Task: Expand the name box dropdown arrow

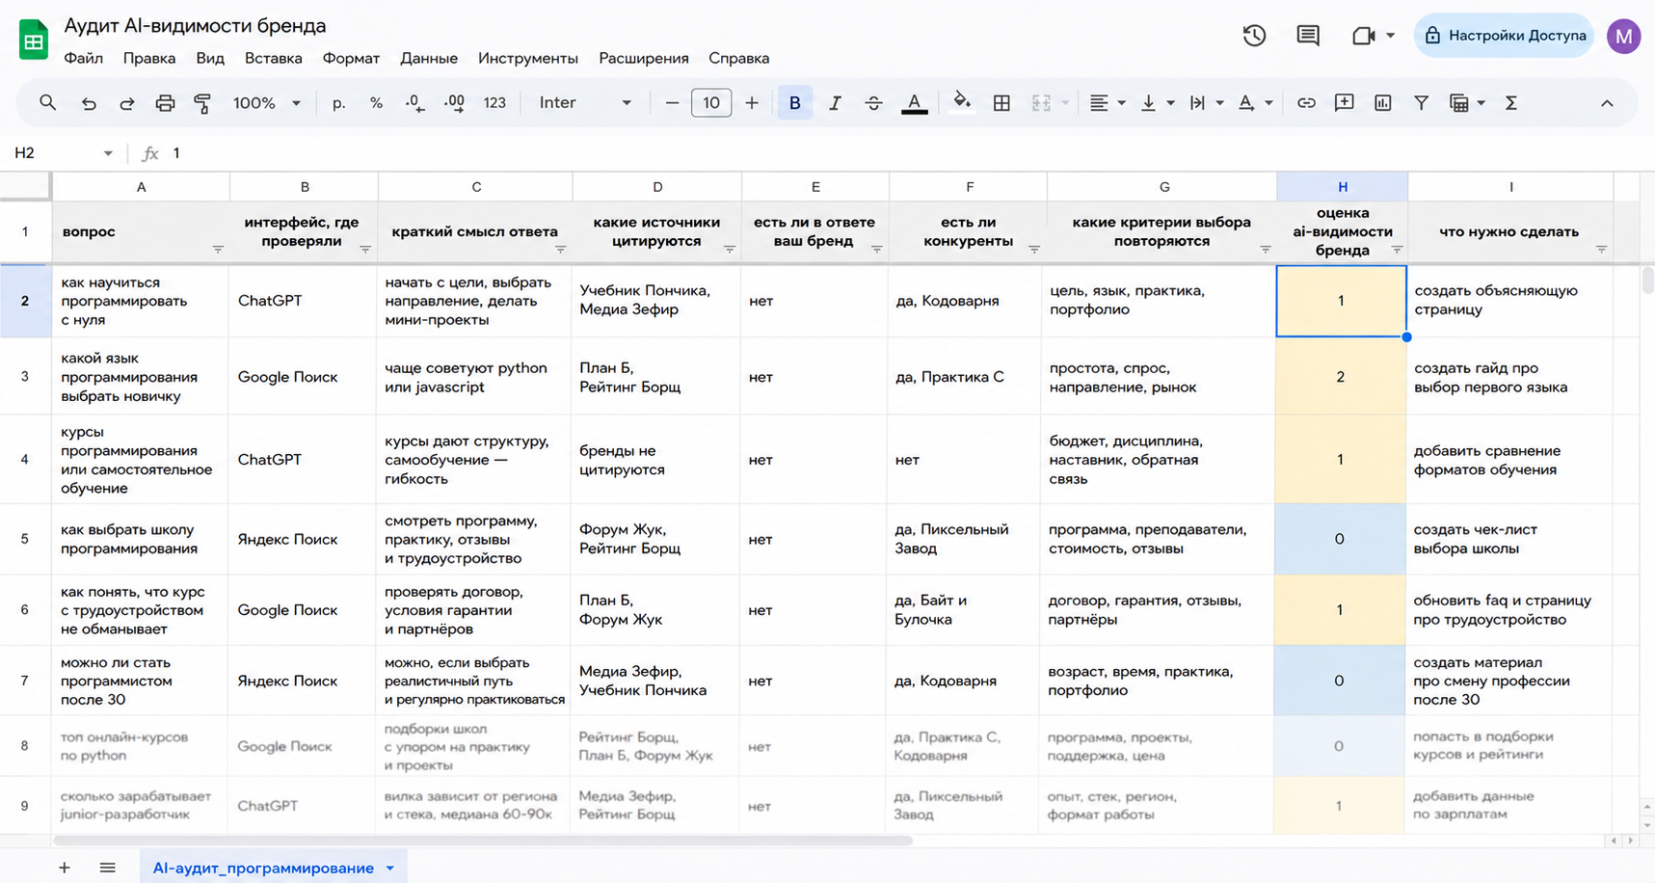Action: coord(108,153)
